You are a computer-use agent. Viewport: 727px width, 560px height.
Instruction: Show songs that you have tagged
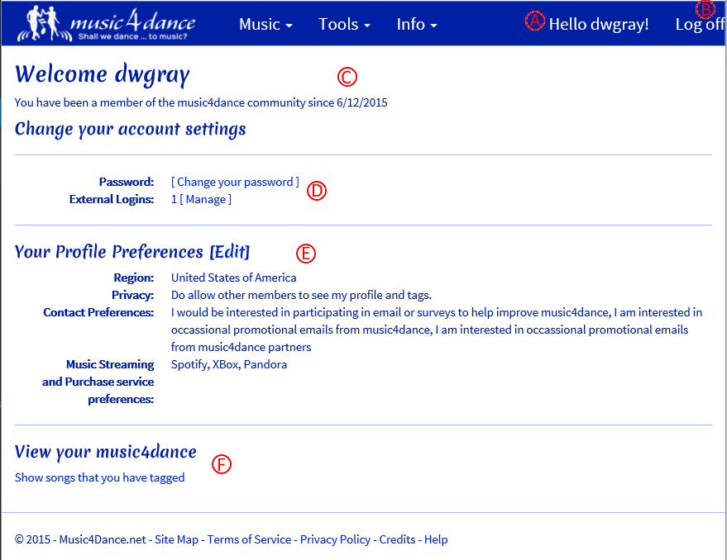coord(99,477)
